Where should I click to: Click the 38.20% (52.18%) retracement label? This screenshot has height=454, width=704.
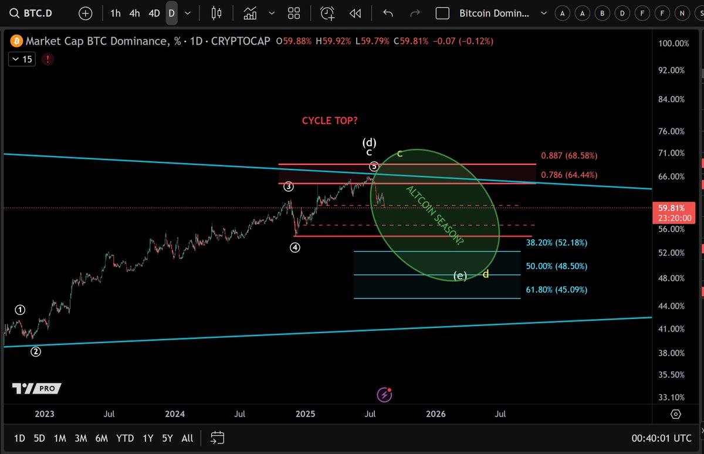click(x=557, y=242)
